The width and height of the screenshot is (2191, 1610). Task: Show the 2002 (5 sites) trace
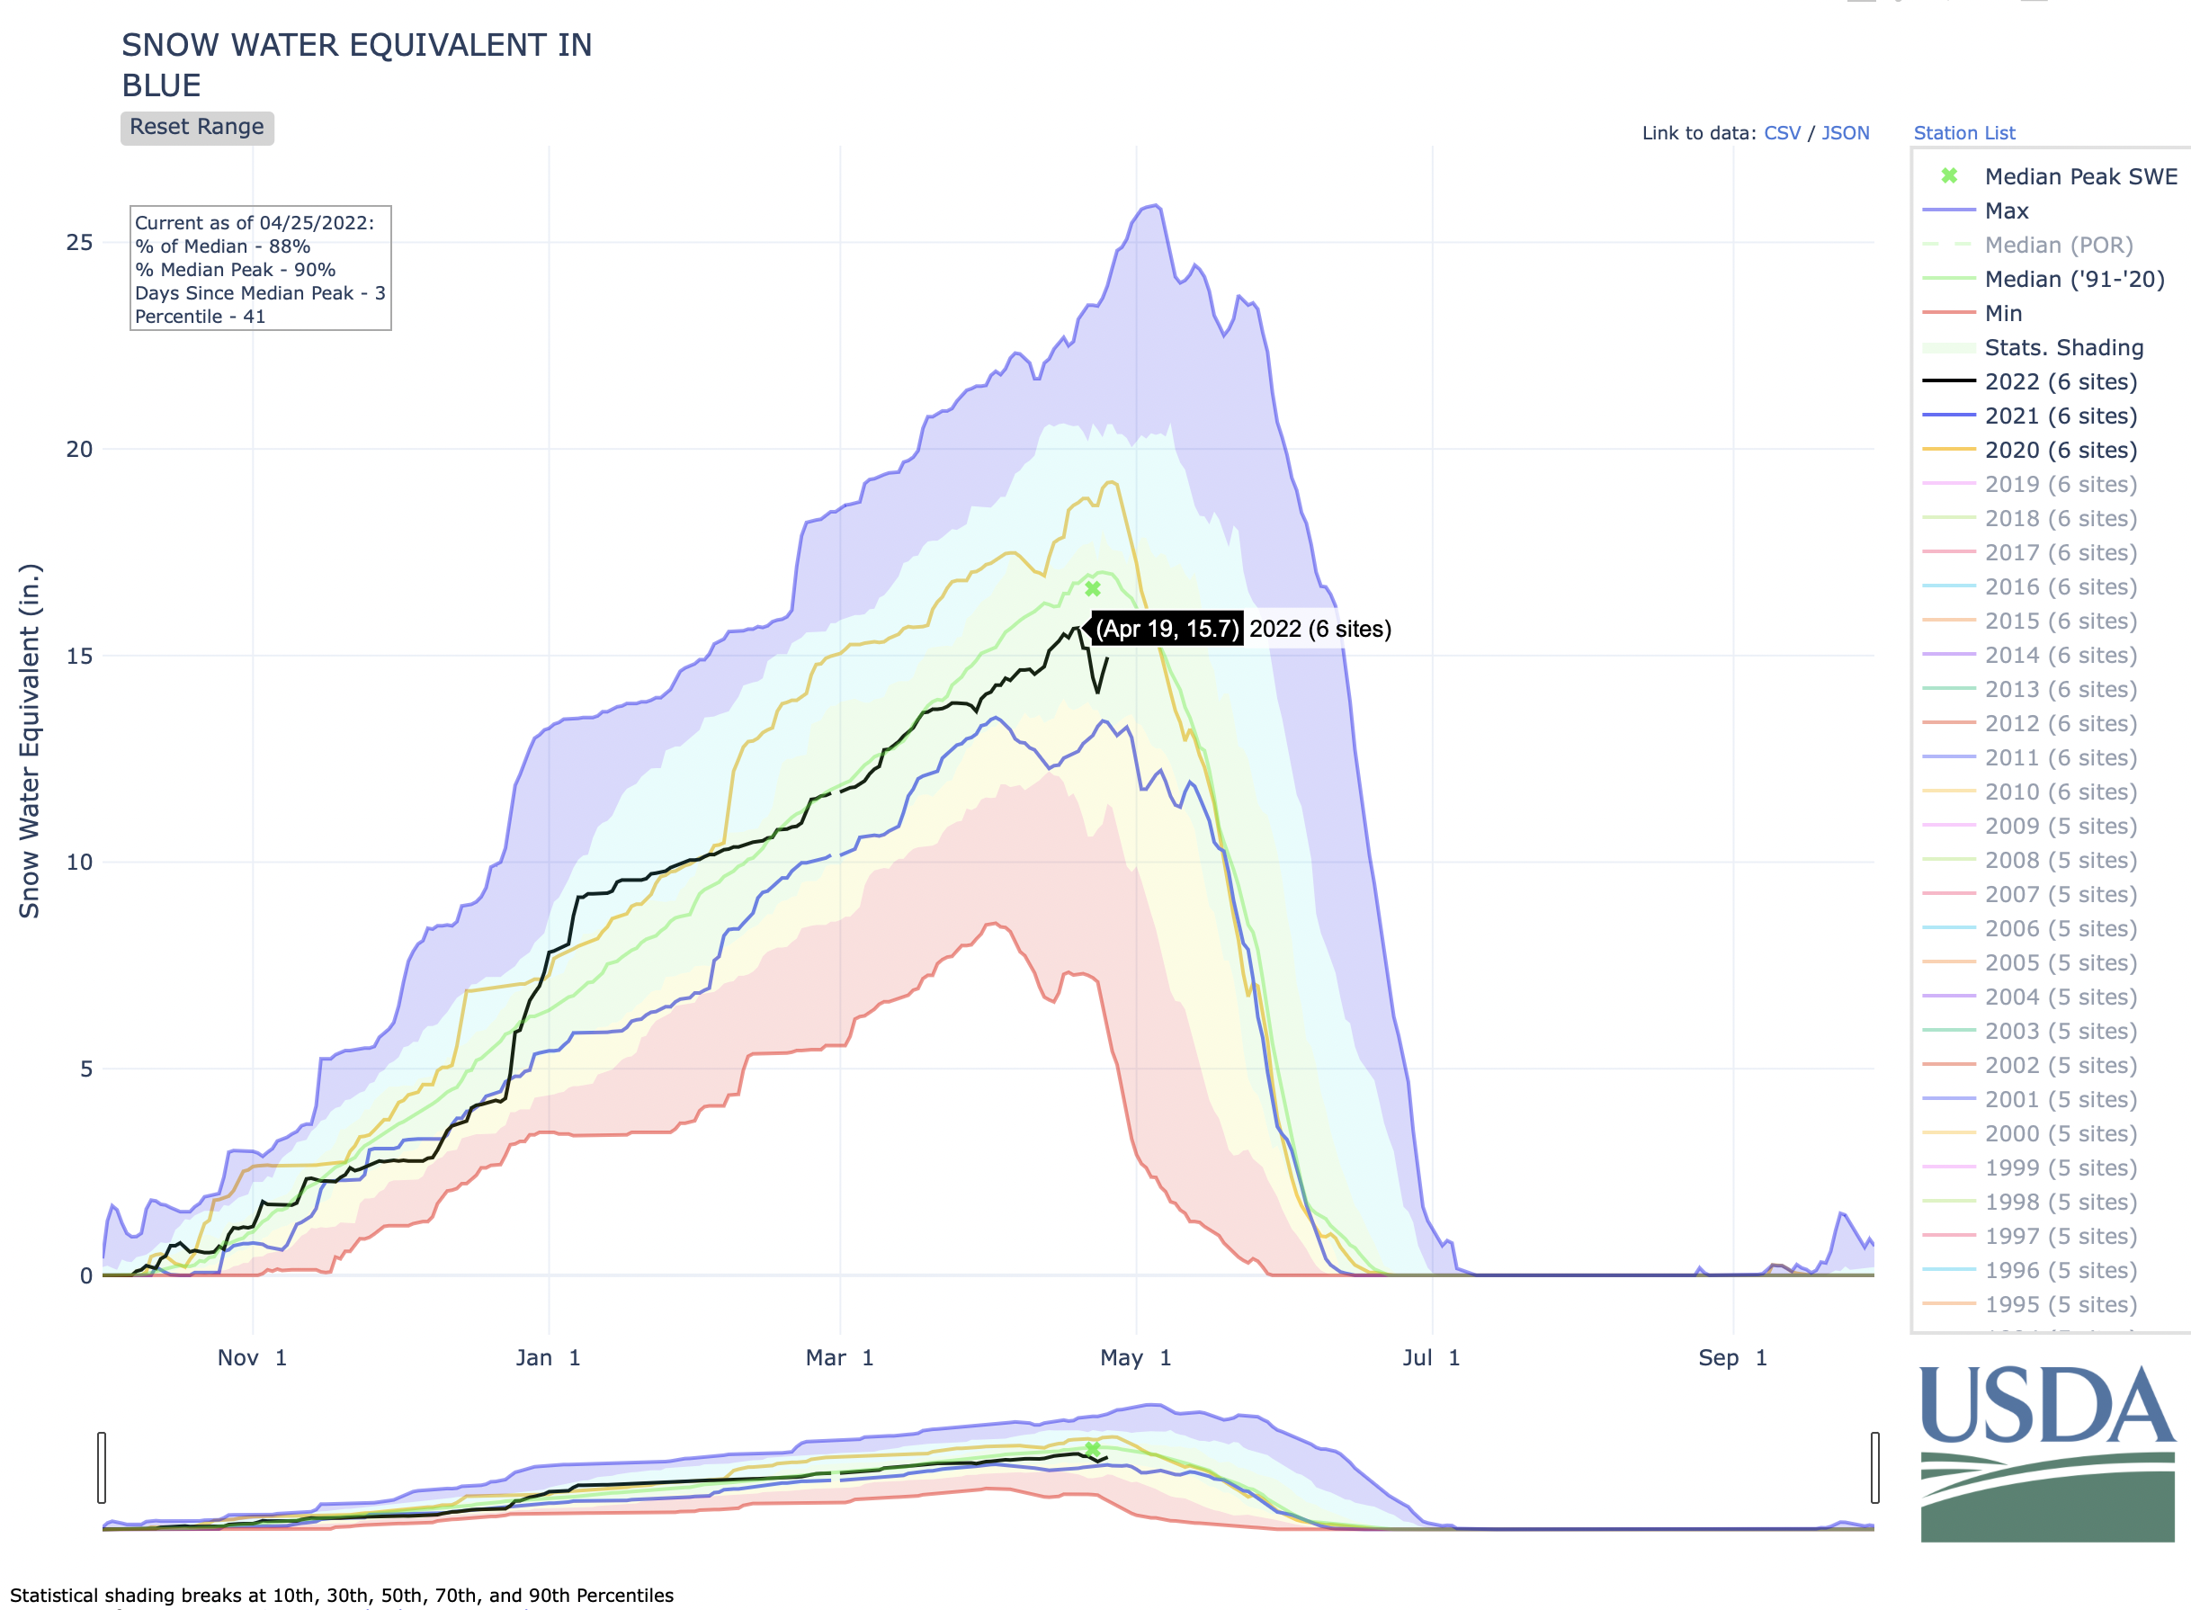click(2061, 1064)
